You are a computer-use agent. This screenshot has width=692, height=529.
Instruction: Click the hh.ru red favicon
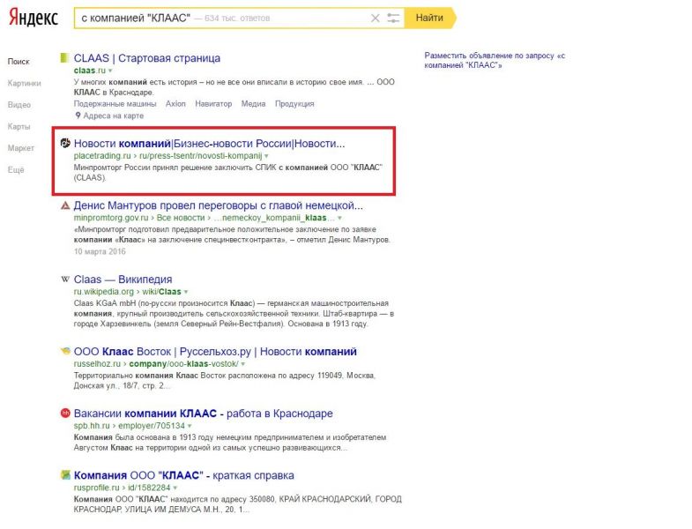click(64, 414)
